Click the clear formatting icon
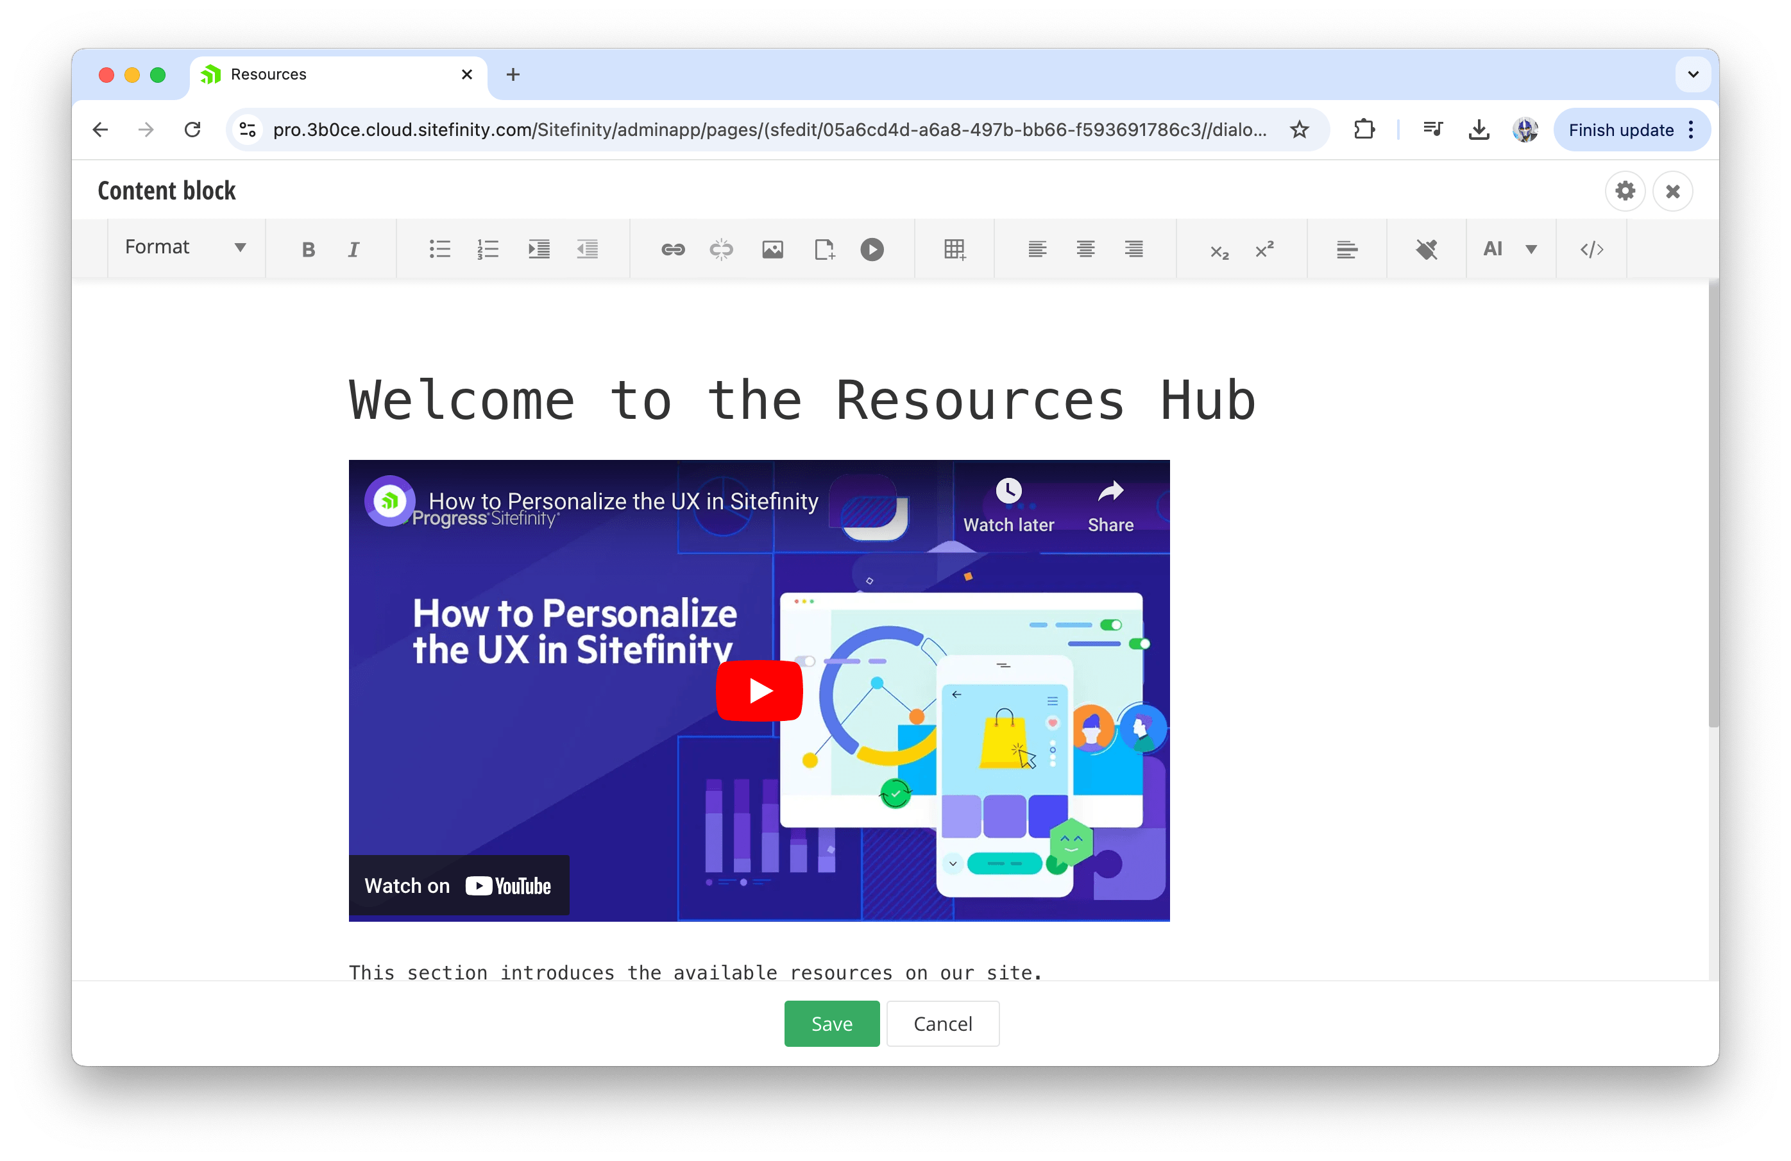 point(1426,249)
